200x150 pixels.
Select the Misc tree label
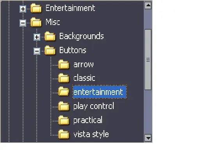(53, 22)
